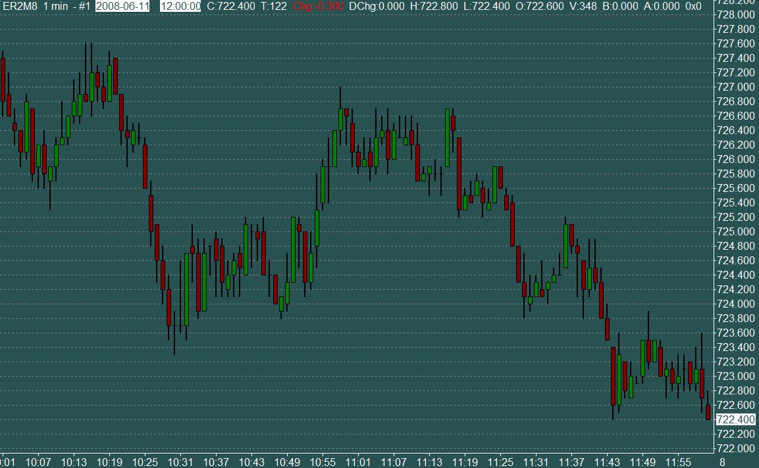Click the V:348 volume value

[x=583, y=7]
